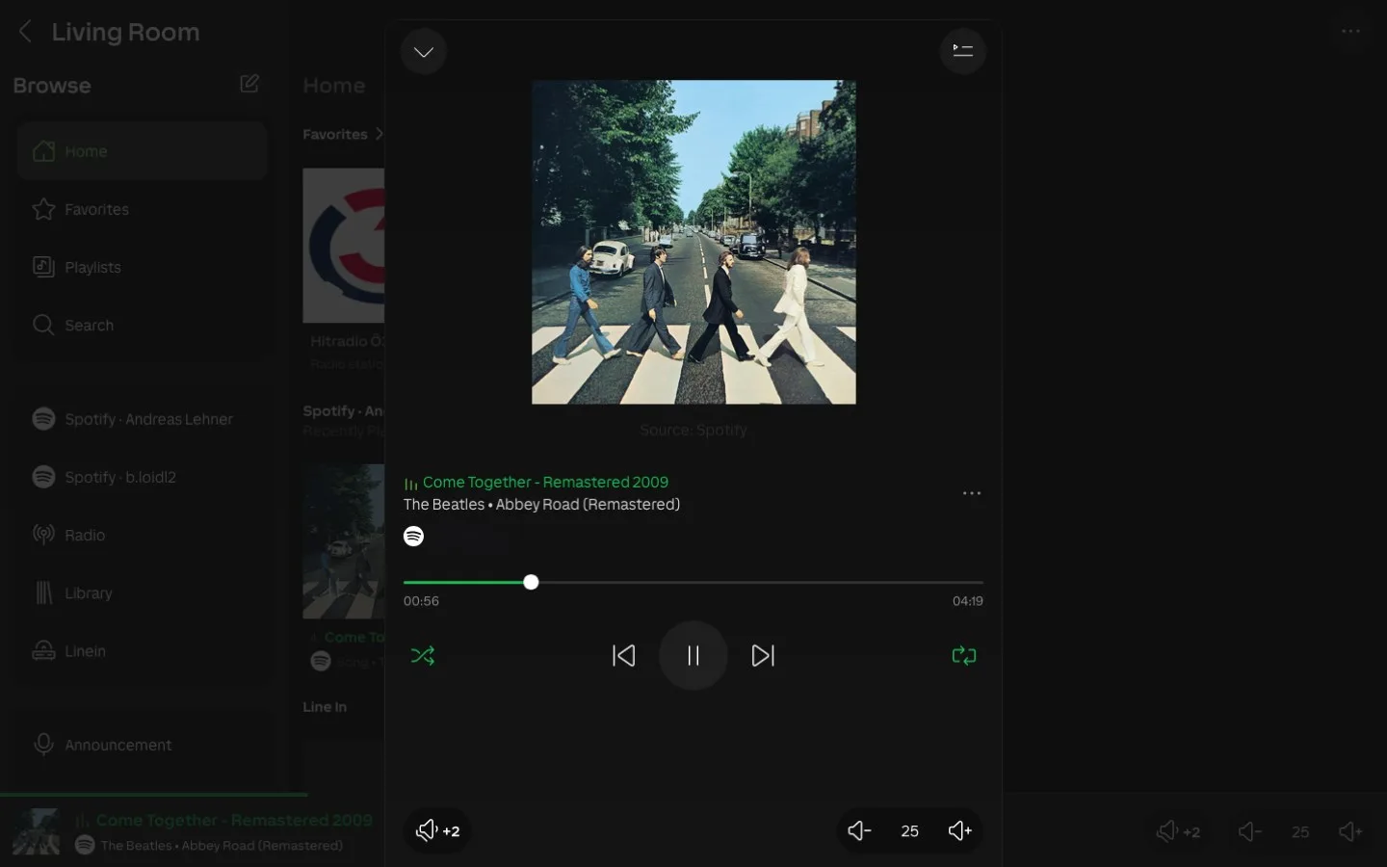The image size is (1387, 867).
Task: Click the total duration 04:19
Action: [x=968, y=601]
